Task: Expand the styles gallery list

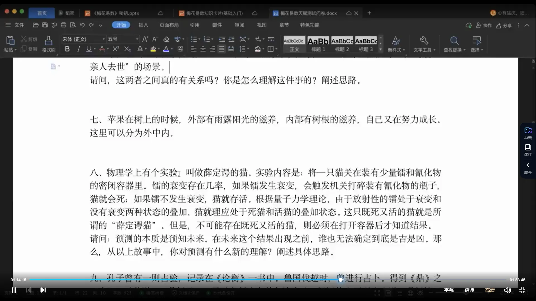Action: [380, 49]
